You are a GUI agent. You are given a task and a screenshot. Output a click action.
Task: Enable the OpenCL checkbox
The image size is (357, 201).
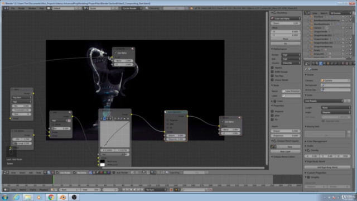[x=272, y=68]
